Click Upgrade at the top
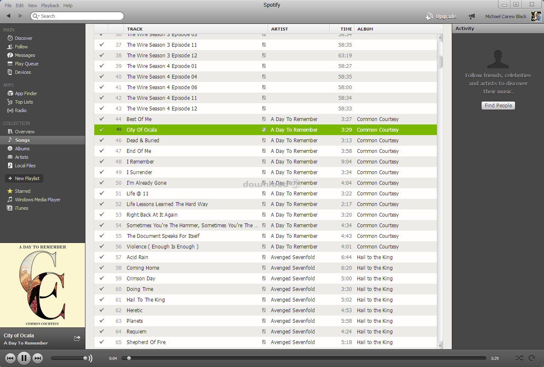544x367 pixels. tap(445, 16)
